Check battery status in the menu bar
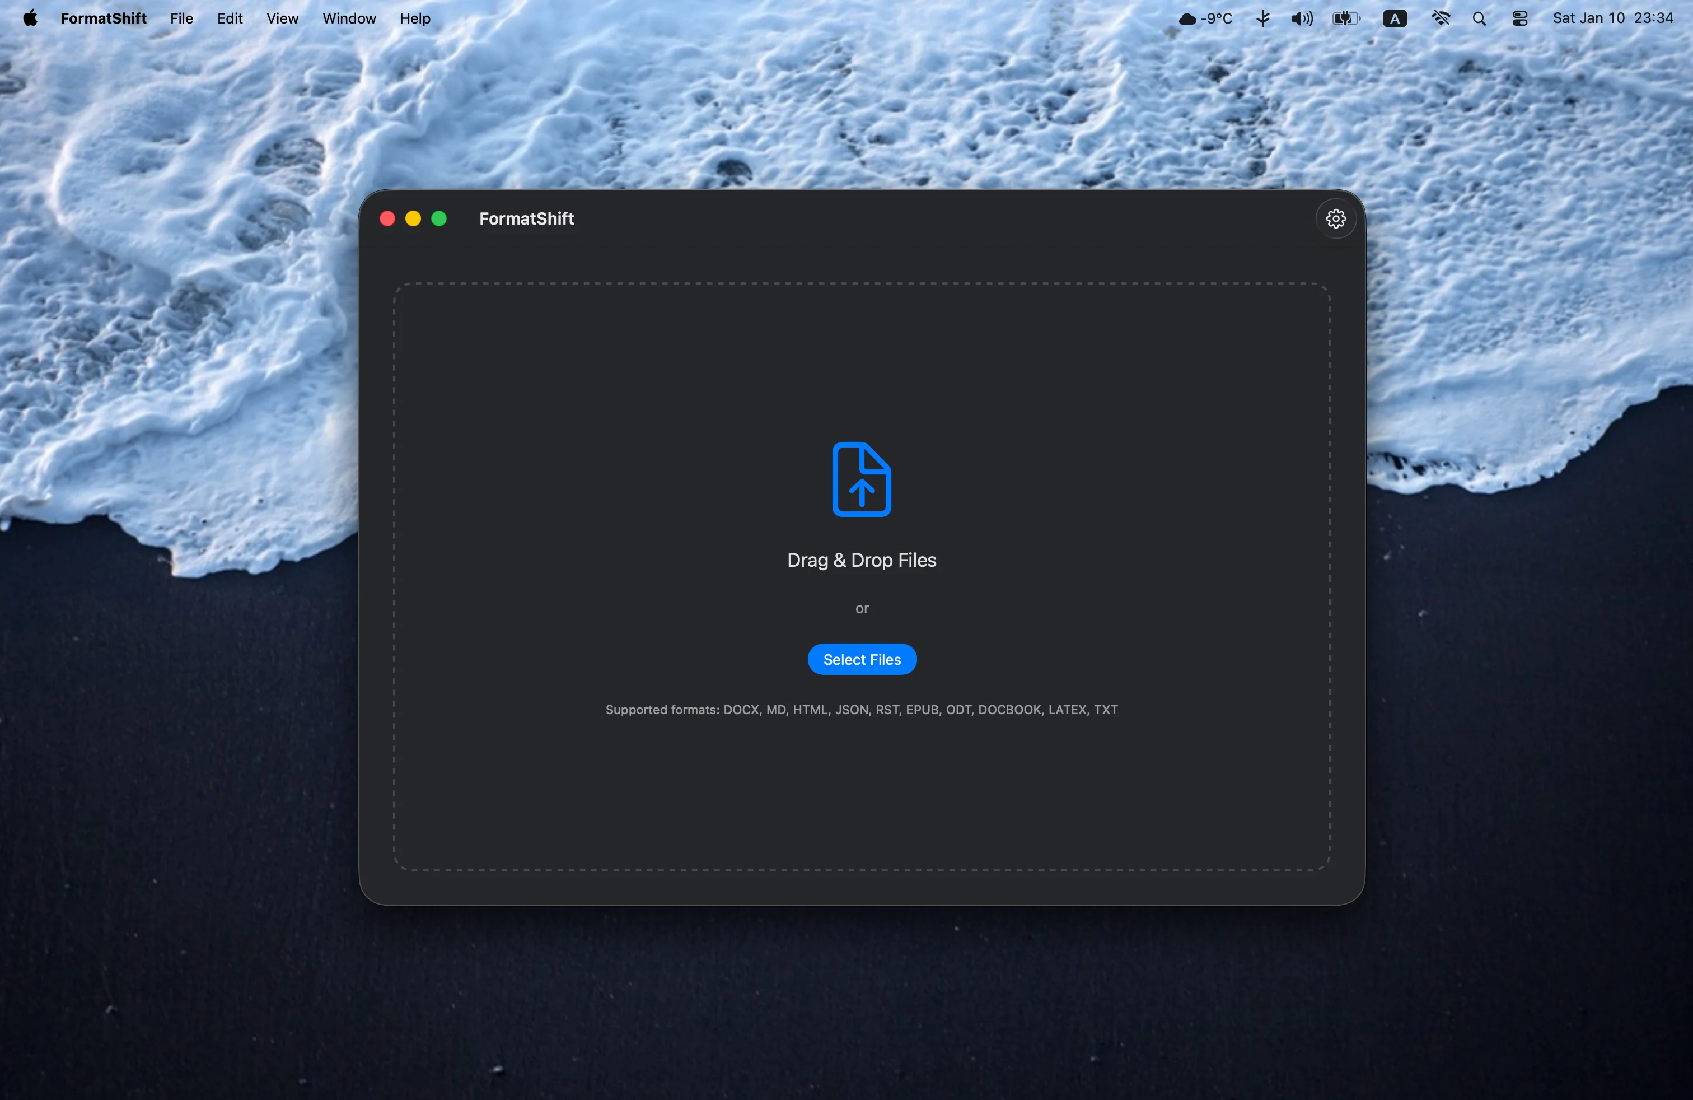This screenshot has height=1100, width=1693. coord(1344,18)
